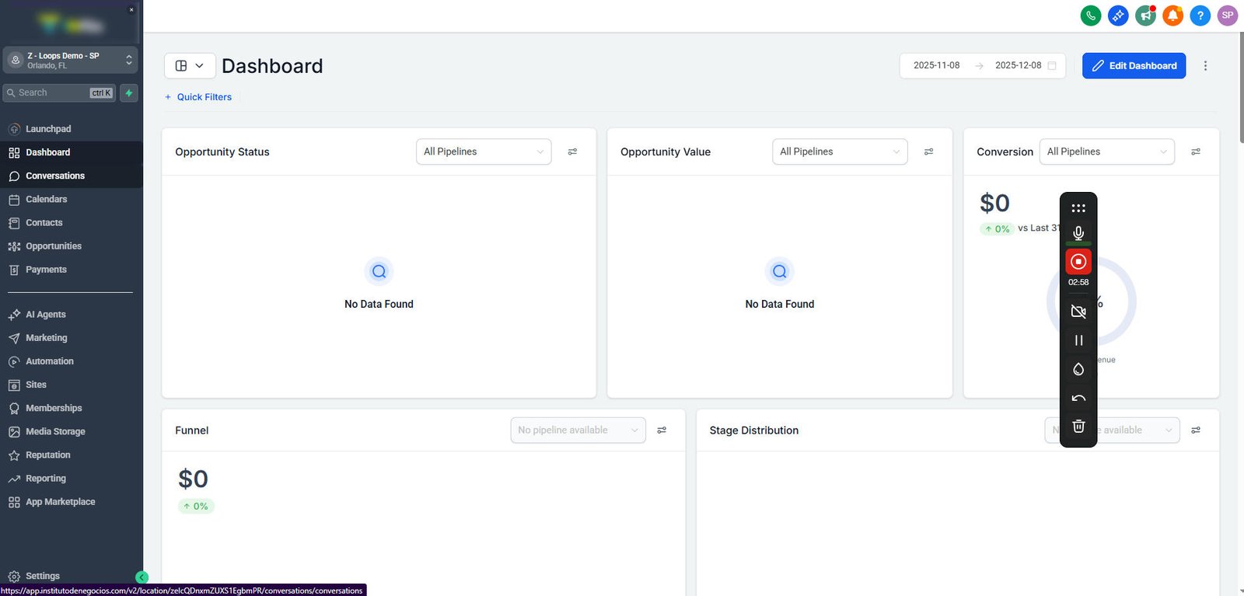The image size is (1244, 596).
Task: Click the sidebar Search field
Action: click(59, 93)
